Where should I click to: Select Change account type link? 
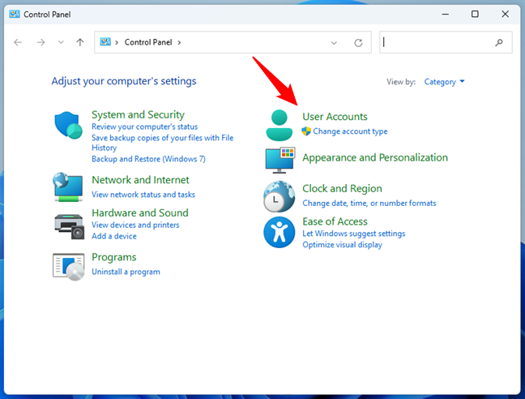click(350, 131)
